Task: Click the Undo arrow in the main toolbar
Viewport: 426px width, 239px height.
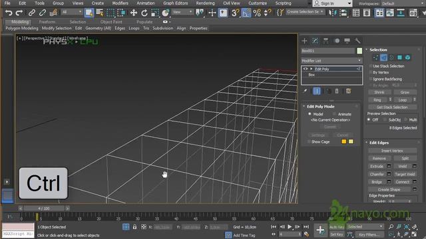Action: coord(9,13)
